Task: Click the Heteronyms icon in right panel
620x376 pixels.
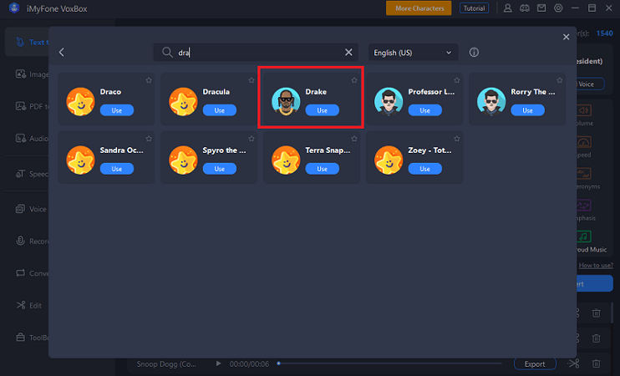Action: [584, 174]
